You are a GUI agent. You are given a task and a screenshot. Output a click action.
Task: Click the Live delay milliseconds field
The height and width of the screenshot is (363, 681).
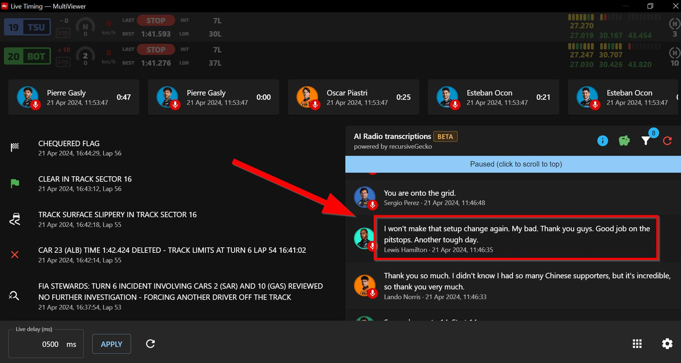[46, 344]
